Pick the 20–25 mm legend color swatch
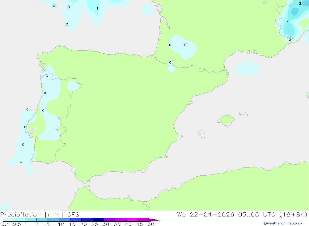 87,220
